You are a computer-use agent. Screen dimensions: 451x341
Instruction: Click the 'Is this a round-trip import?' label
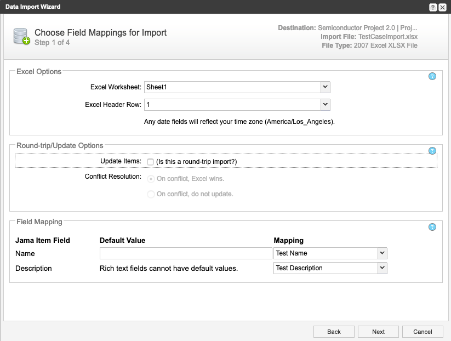[x=196, y=162]
